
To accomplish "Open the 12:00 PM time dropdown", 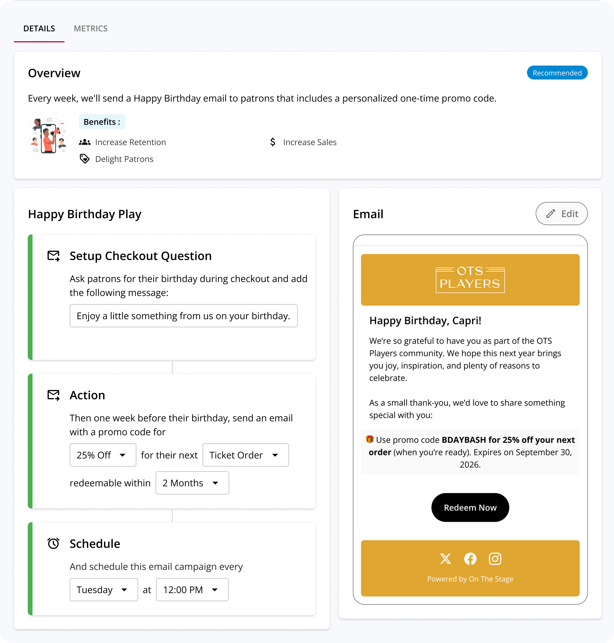I will point(192,589).
